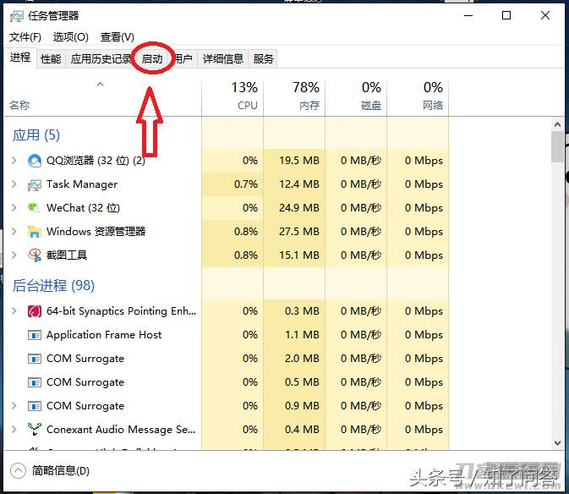Switch to the 应用历史记录 tab
Viewport: 569px width, 494px height.
pos(101,59)
